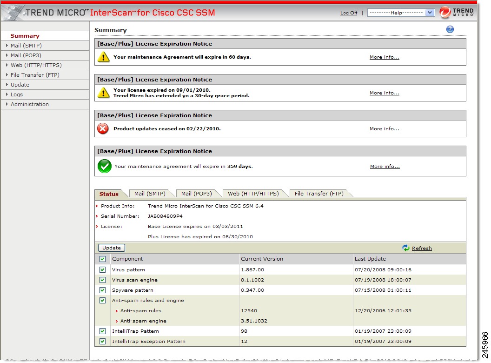This screenshot has height=363, width=491.
Task: Click the Update button
Action: click(112, 248)
